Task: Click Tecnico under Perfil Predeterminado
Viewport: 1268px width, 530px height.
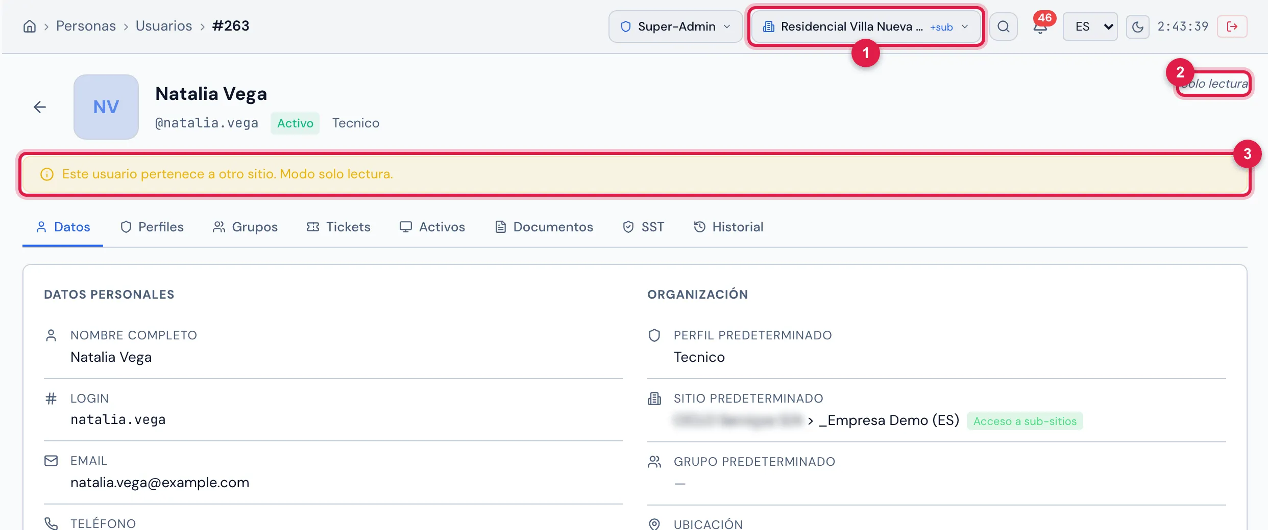Action: (x=699, y=357)
